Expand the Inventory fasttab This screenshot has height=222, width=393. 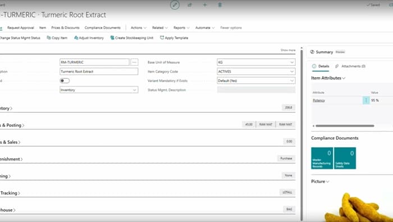6,108
